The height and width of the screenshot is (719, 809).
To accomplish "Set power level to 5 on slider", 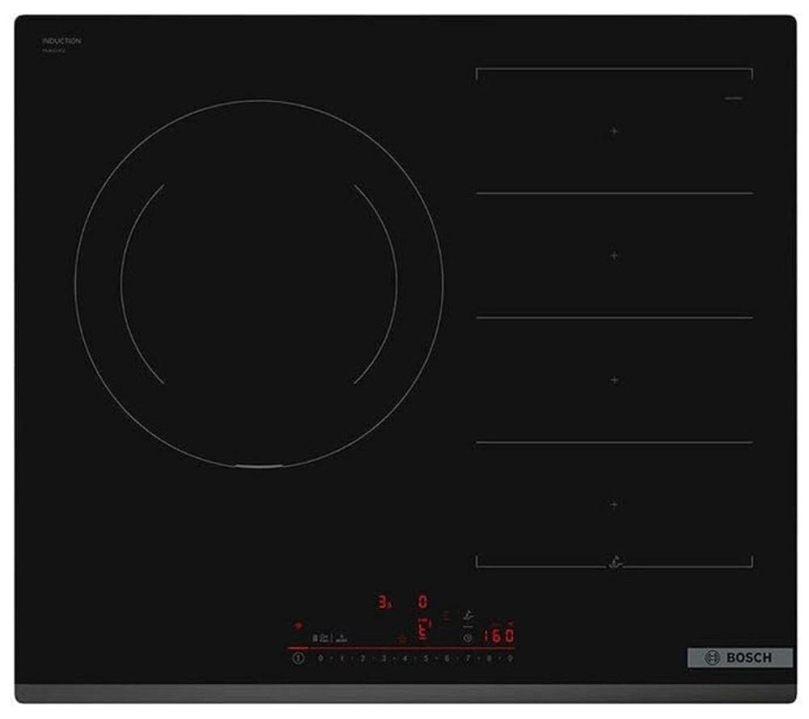I will point(426,658).
